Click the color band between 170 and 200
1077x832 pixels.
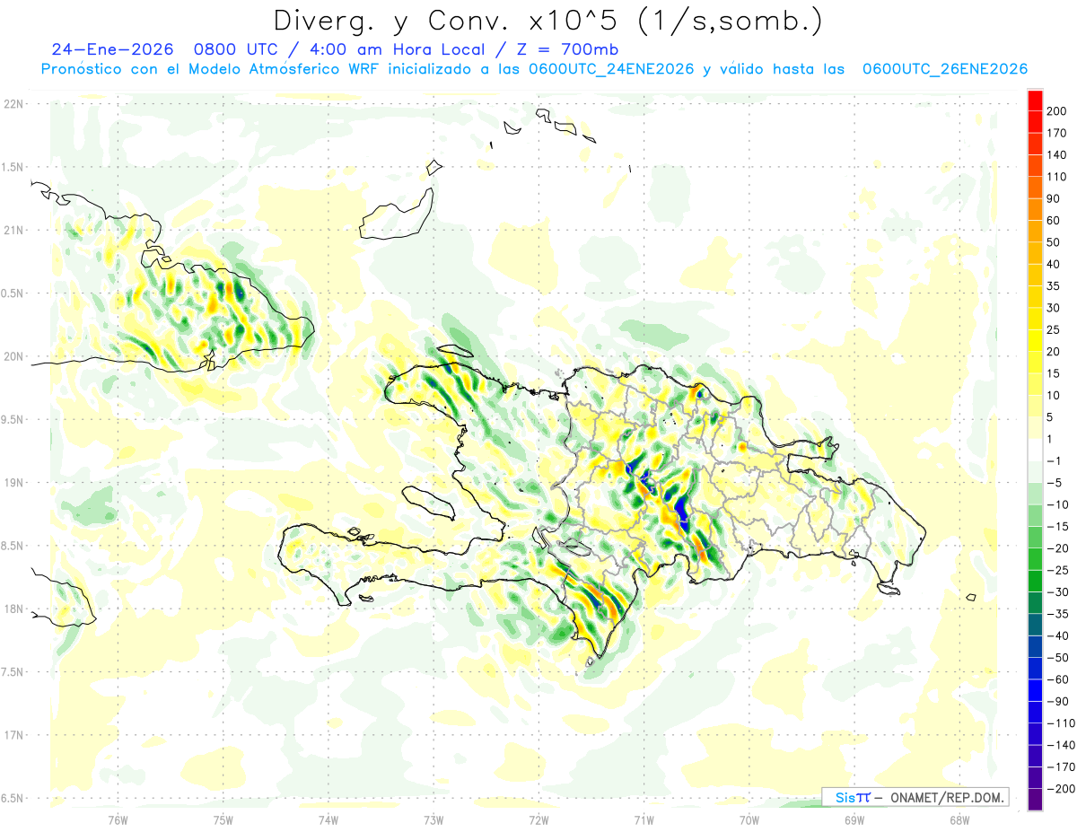click(1035, 121)
